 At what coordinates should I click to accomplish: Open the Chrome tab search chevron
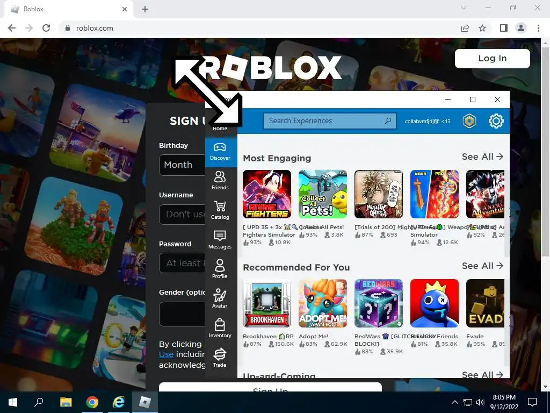pos(464,8)
